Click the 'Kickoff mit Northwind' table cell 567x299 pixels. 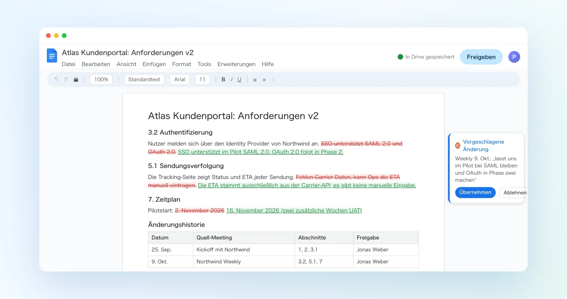click(244, 249)
